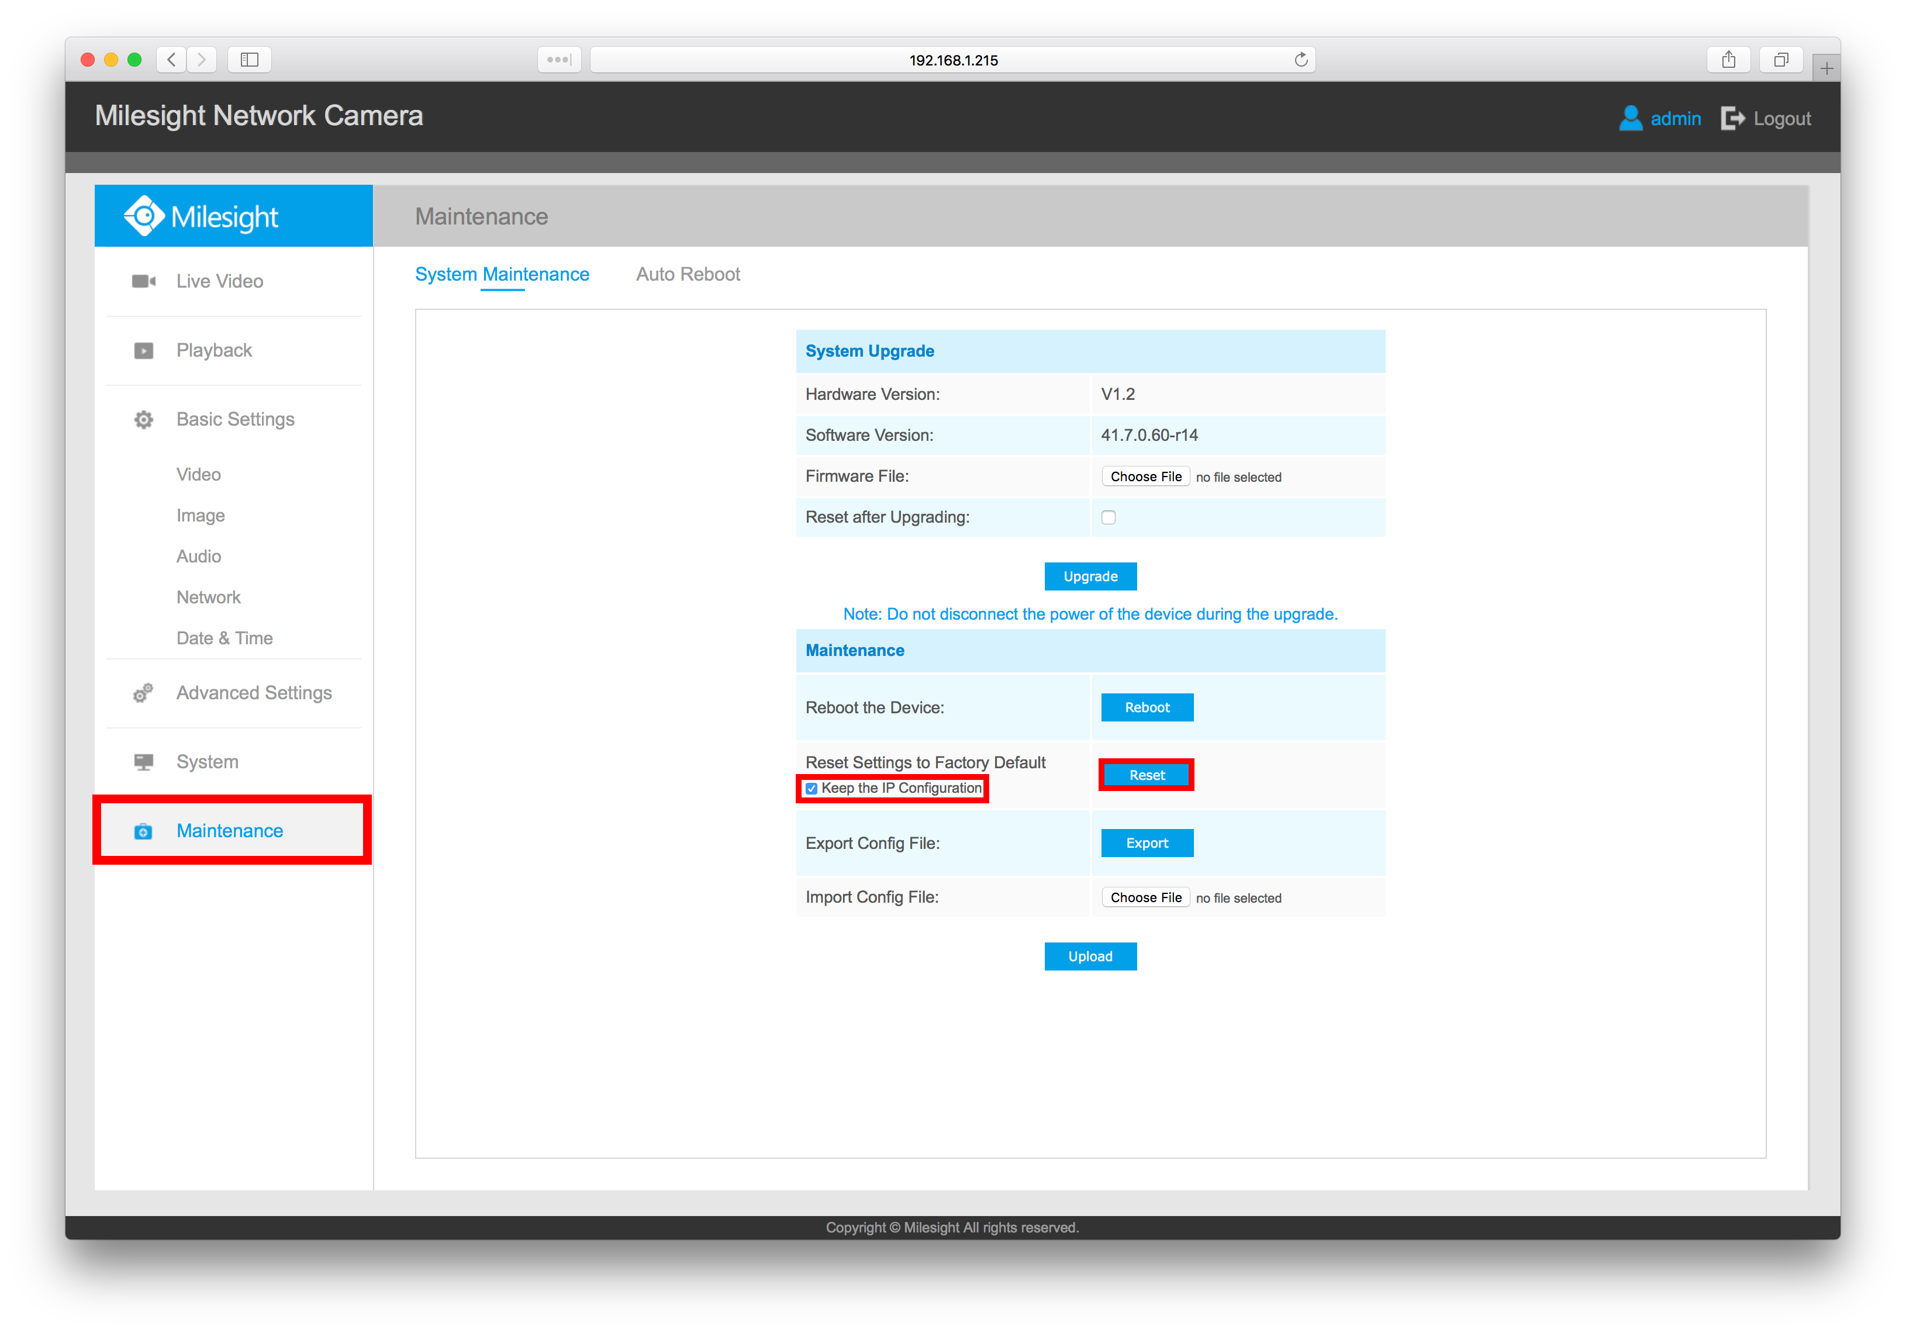Open Image settings submenu item
The height and width of the screenshot is (1333, 1906).
(200, 516)
